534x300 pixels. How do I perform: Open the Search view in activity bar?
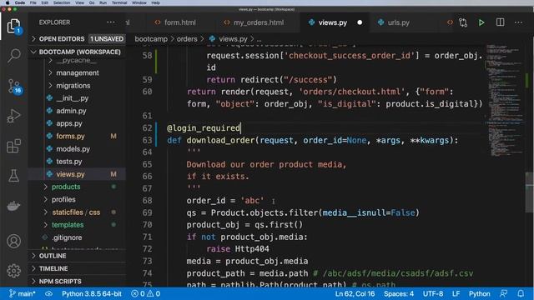point(14,56)
